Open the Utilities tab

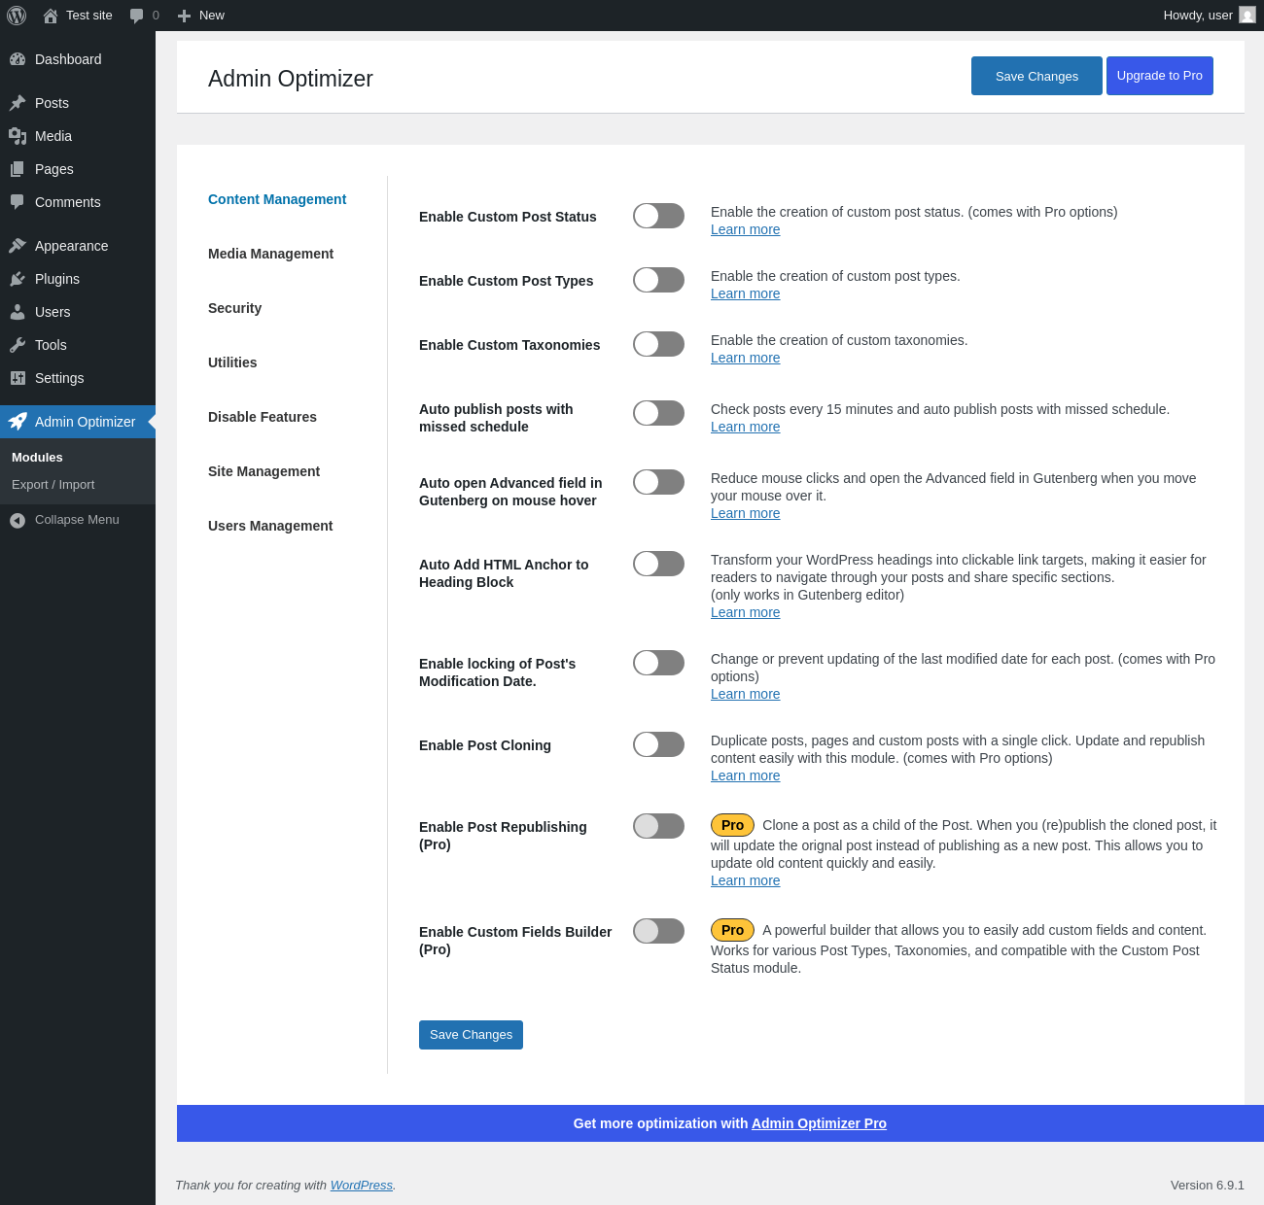(232, 362)
